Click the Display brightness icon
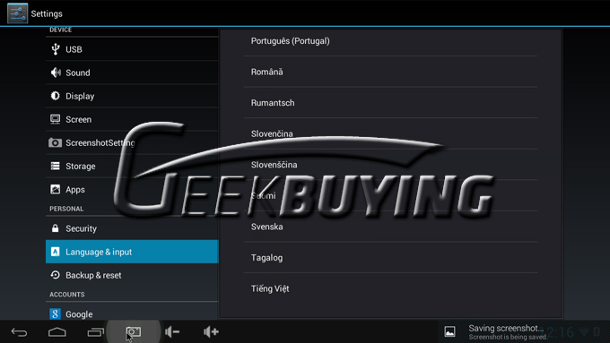This screenshot has height=343, width=610. (56, 96)
